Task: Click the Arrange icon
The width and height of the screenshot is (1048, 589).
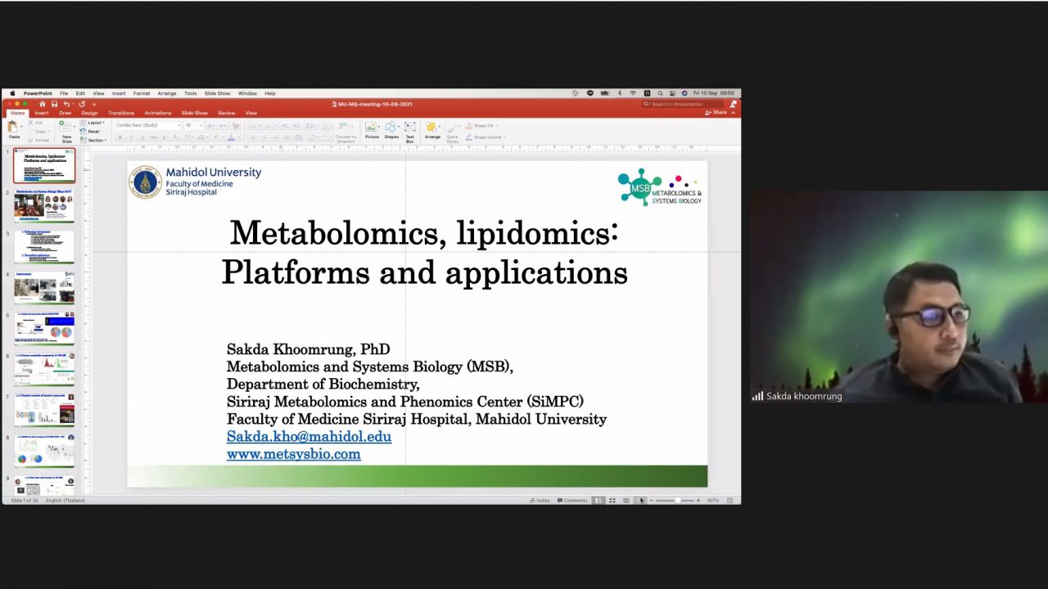Action: point(432,128)
